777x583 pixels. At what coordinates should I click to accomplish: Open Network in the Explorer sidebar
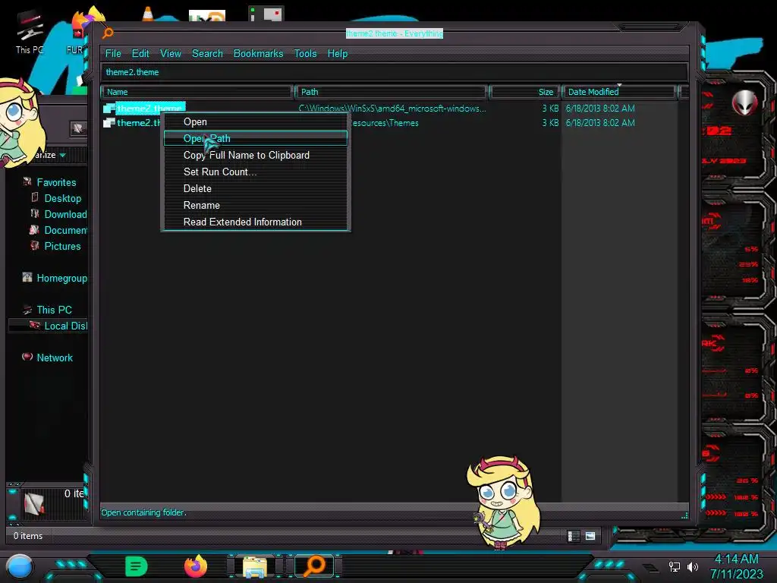(x=55, y=358)
